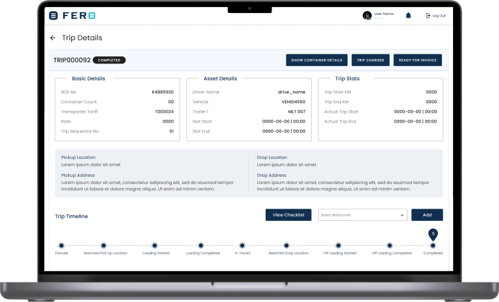
Task: Click the Drop Address label
Action: pos(272,176)
